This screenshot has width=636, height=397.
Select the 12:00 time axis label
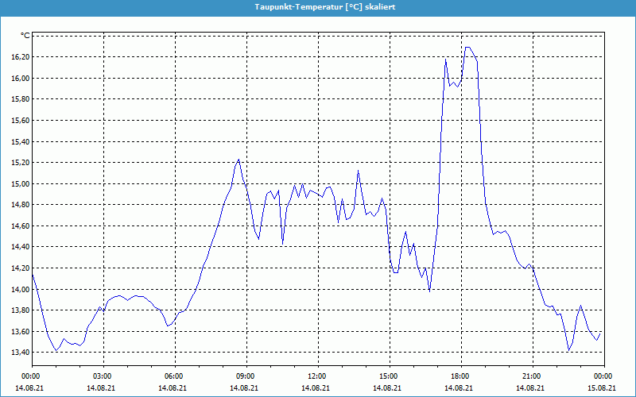pos(316,376)
